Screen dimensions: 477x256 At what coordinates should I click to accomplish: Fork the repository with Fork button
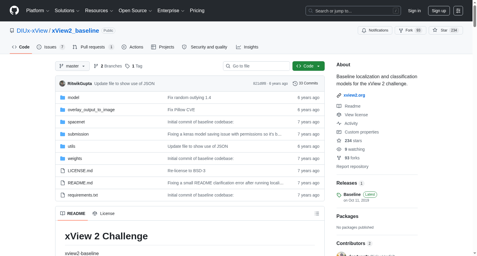coord(411,30)
